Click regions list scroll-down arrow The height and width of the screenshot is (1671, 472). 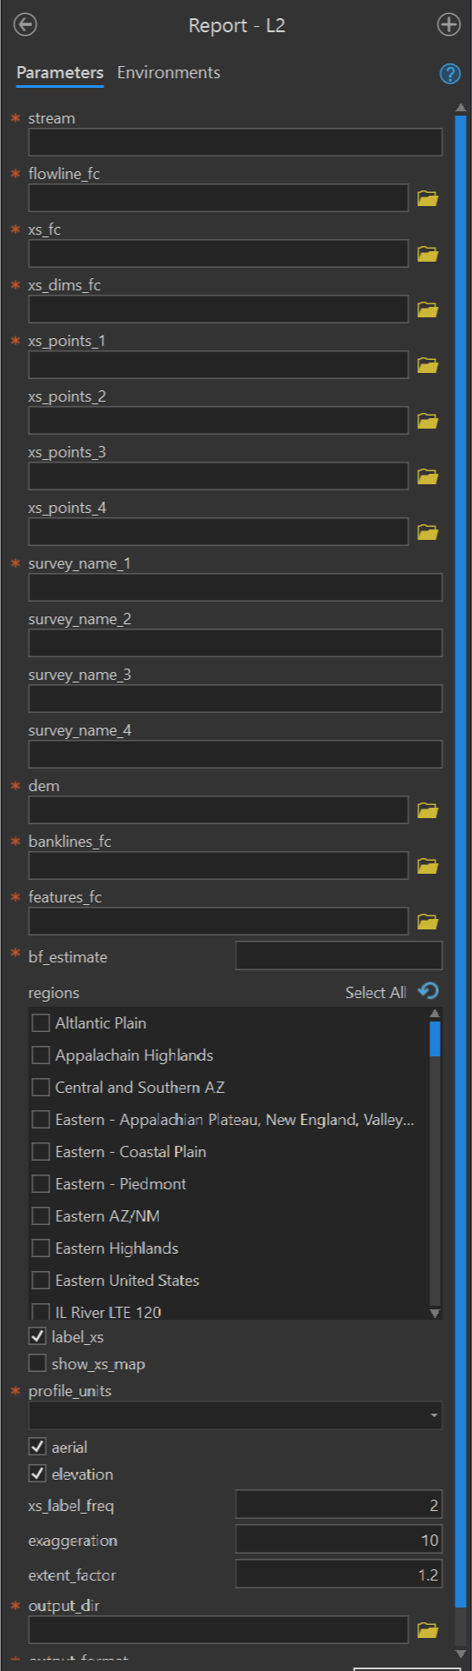435,1313
